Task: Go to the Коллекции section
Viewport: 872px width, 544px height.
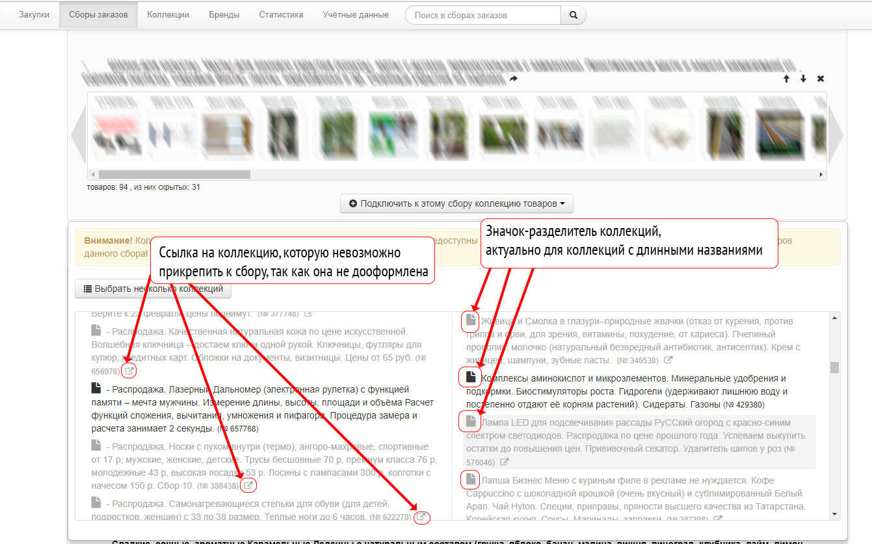Action: [x=168, y=15]
